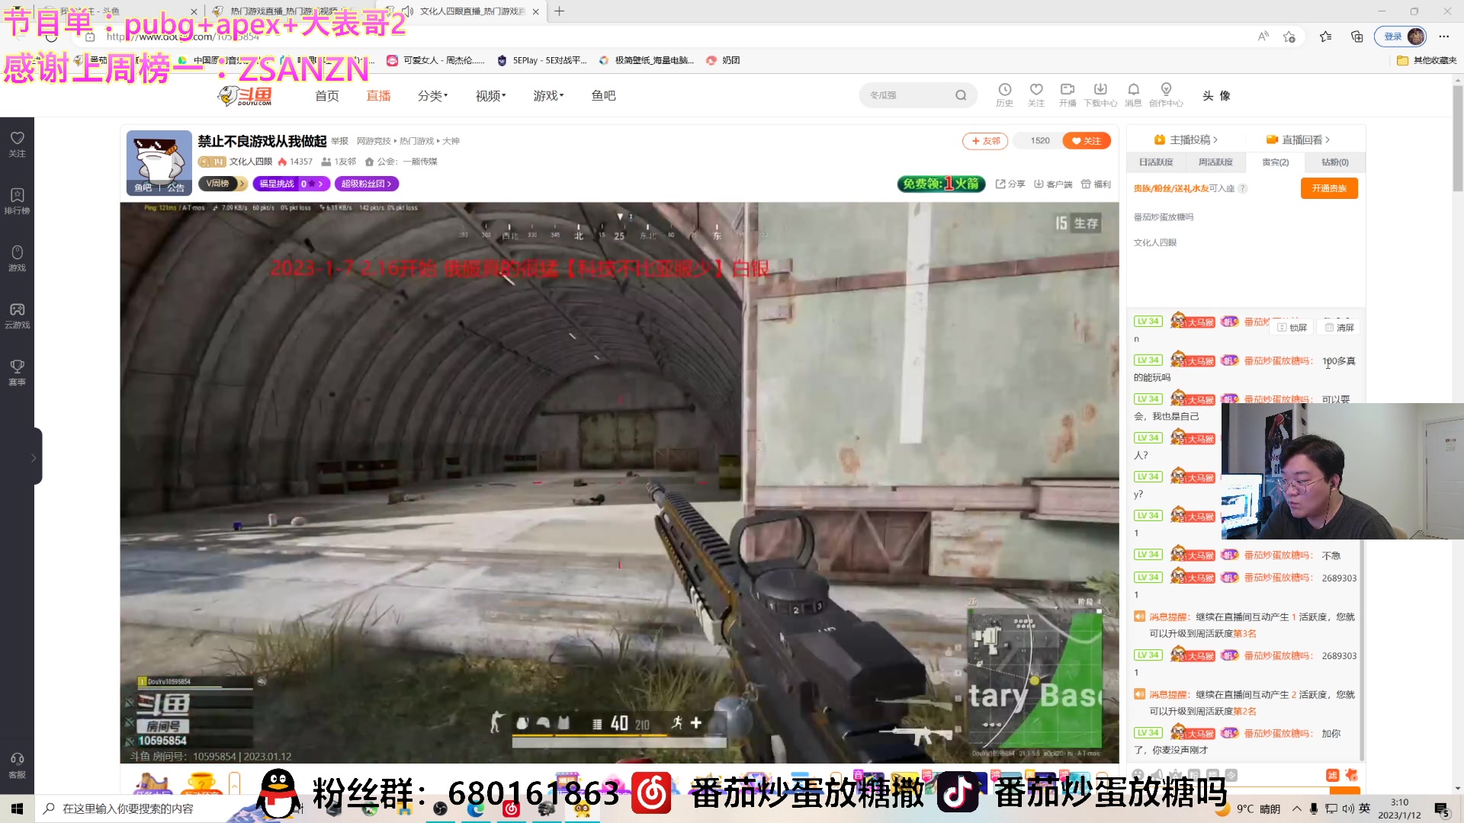This screenshot has height=823, width=1464.
Task: Go to 直播 navigation item
Action: pos(378,95)
